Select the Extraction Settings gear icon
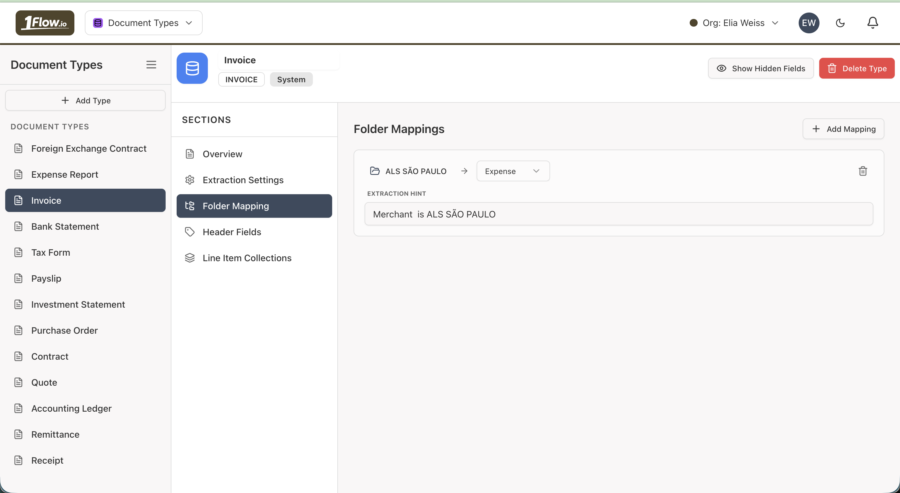The width and height of the screenshot is (900, 493). (190, 180)
